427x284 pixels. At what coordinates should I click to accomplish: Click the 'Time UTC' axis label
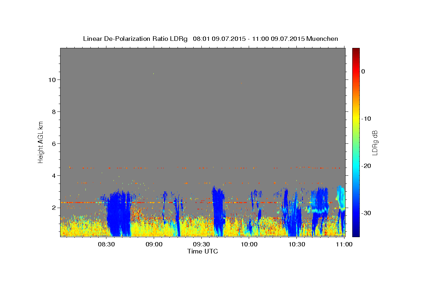click(202, 251)
